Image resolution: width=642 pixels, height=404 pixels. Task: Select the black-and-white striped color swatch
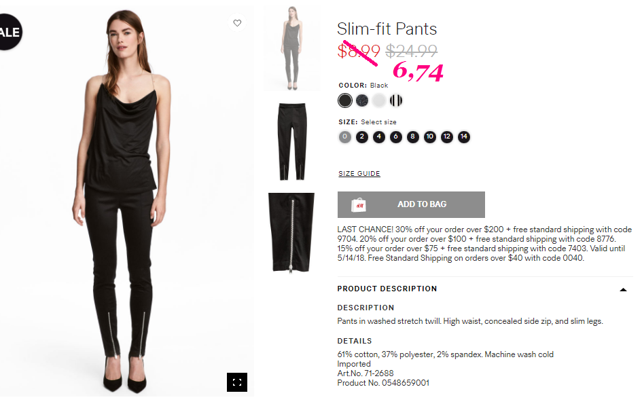click(x=396, y=100)
